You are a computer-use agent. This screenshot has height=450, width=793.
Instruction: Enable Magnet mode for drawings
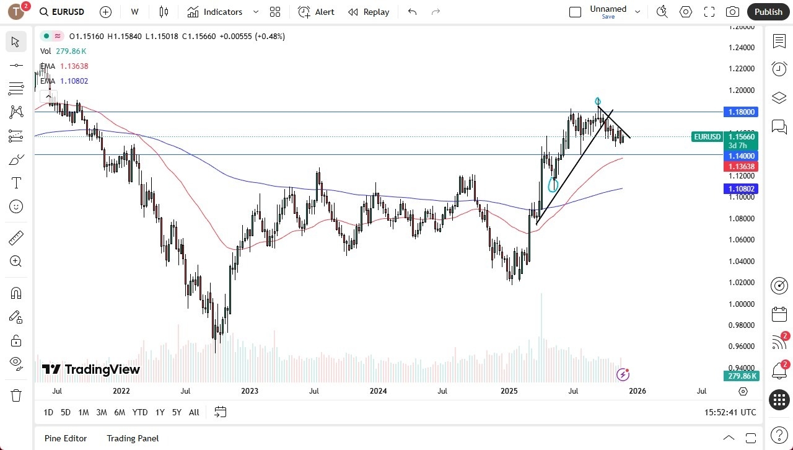[x=15, y=293]
